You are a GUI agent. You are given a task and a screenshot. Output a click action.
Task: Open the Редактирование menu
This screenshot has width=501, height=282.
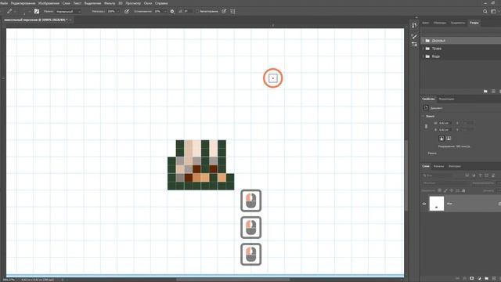(23, 3)
